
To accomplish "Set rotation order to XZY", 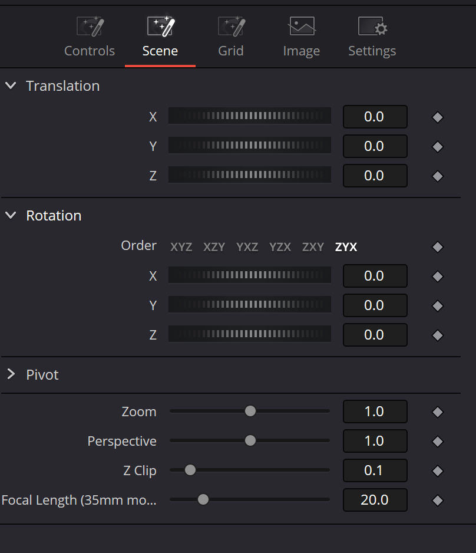I will click(x=214, y=247).
